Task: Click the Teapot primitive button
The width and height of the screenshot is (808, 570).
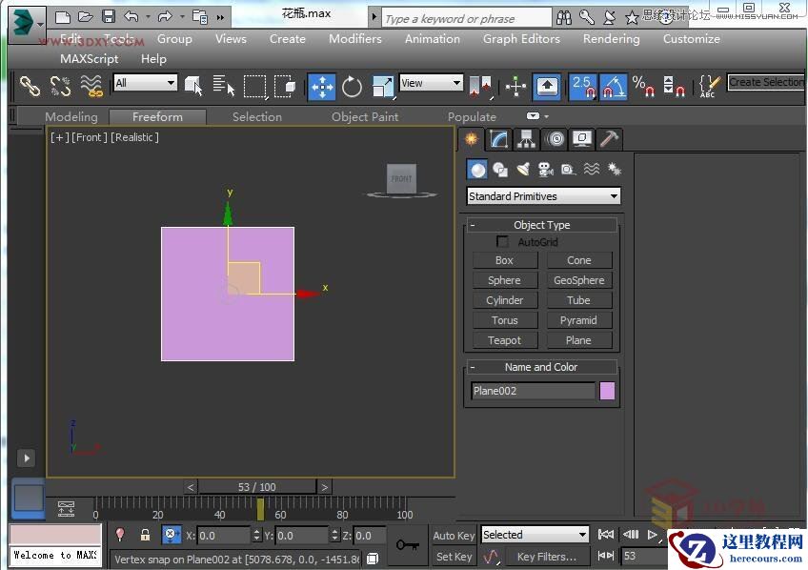Action: click(x=504, y=340)
